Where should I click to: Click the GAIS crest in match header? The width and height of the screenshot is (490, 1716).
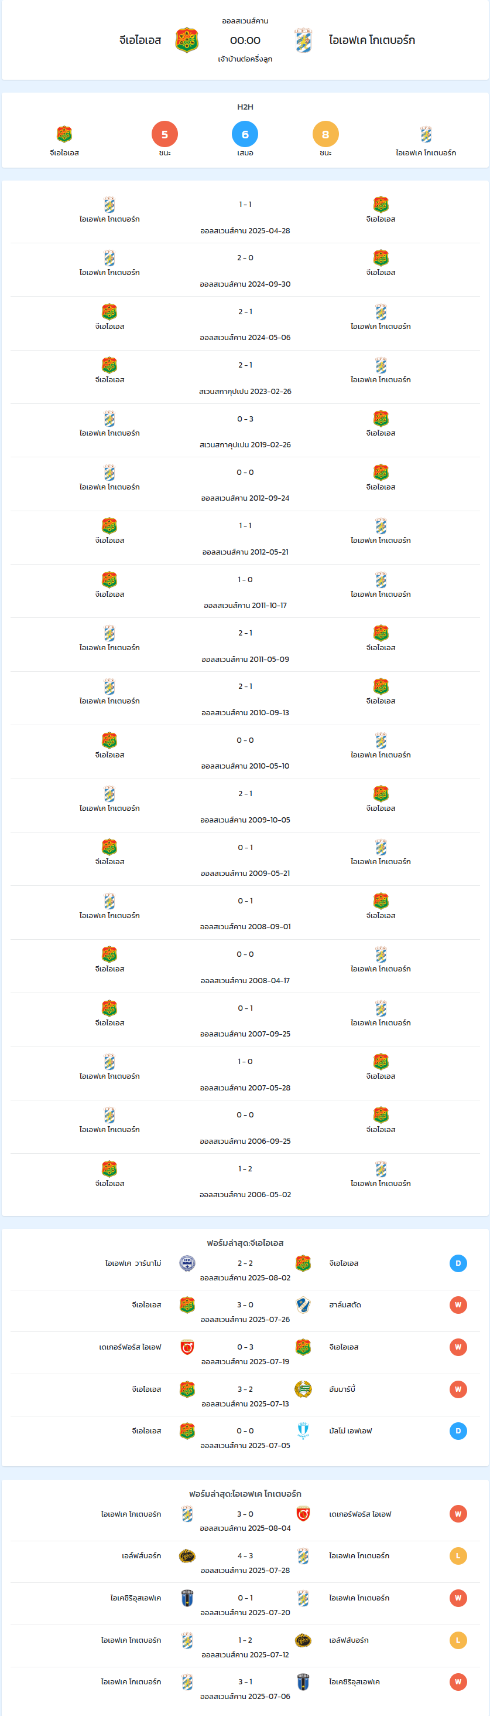coord(187,40)
